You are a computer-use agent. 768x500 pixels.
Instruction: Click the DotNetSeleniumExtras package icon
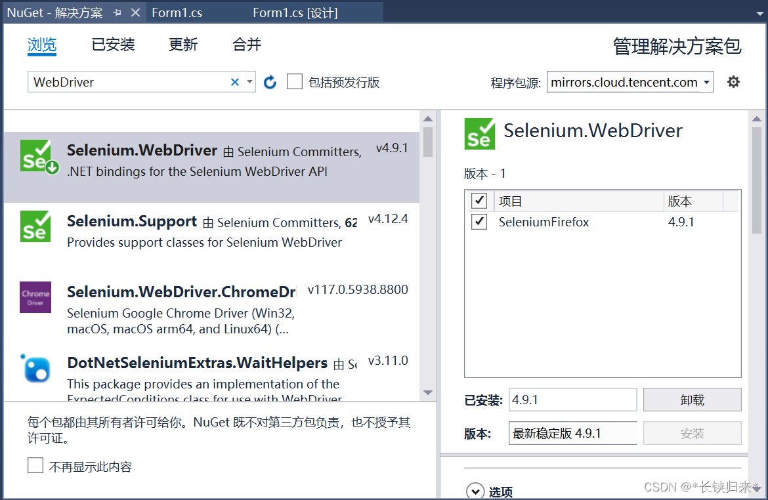point(35,368)
